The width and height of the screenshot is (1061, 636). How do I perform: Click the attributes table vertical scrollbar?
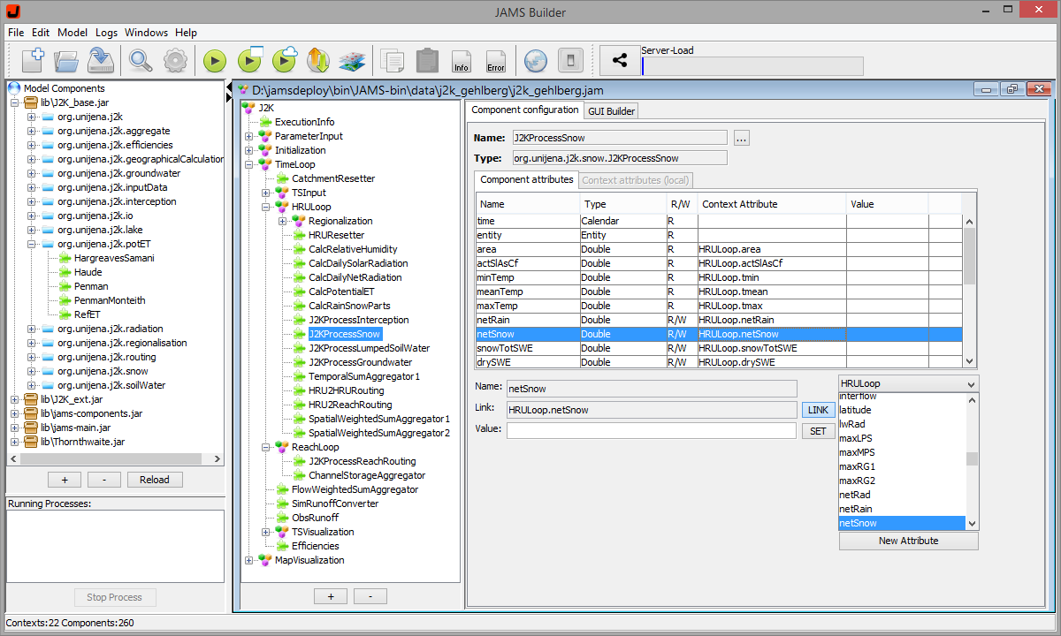pos(970,291)
